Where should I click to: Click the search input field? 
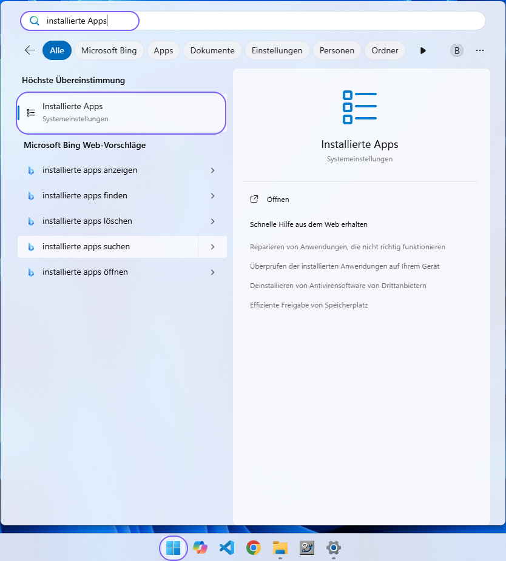click(x=291, y=21)
